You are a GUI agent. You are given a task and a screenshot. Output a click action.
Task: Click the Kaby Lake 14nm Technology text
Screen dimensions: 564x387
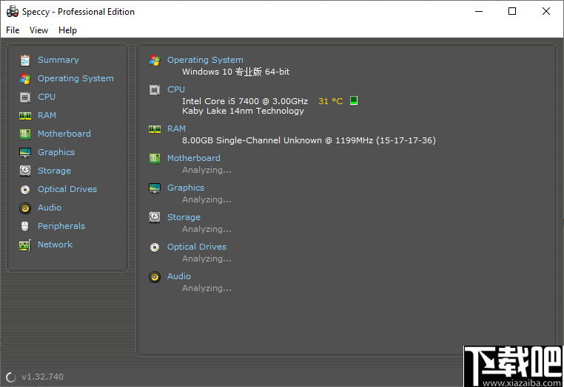(243, 111)
